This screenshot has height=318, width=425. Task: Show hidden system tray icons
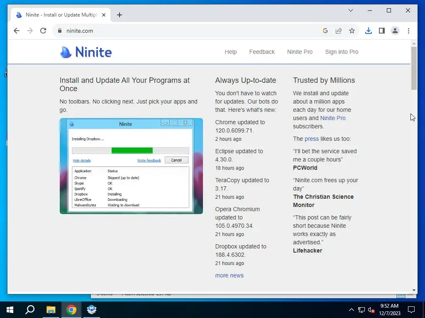click(x=351, y=310)
